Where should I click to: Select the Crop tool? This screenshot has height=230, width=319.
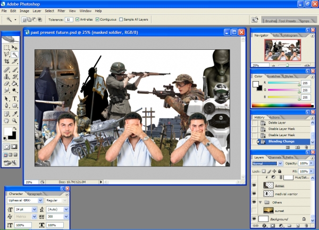(x=7, y=61)
